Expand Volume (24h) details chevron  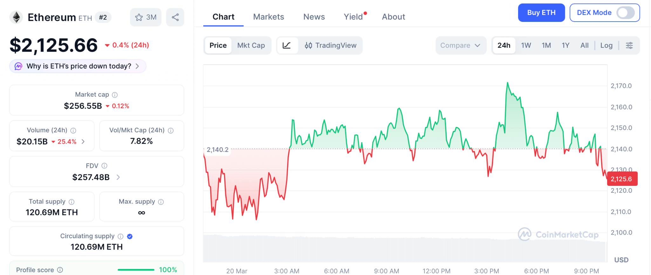[83, 141]
